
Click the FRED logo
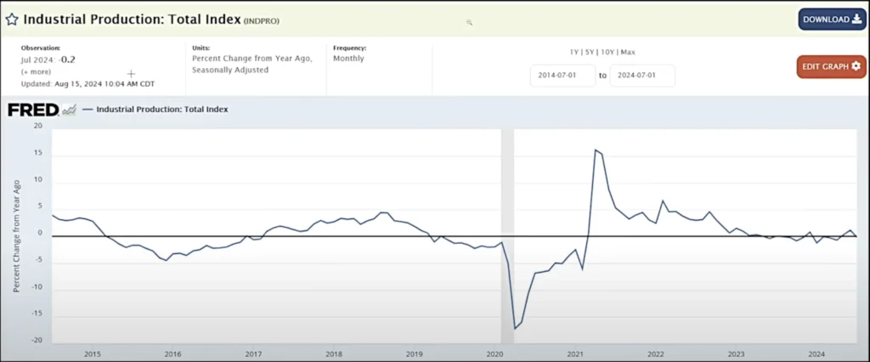(33, 110)
